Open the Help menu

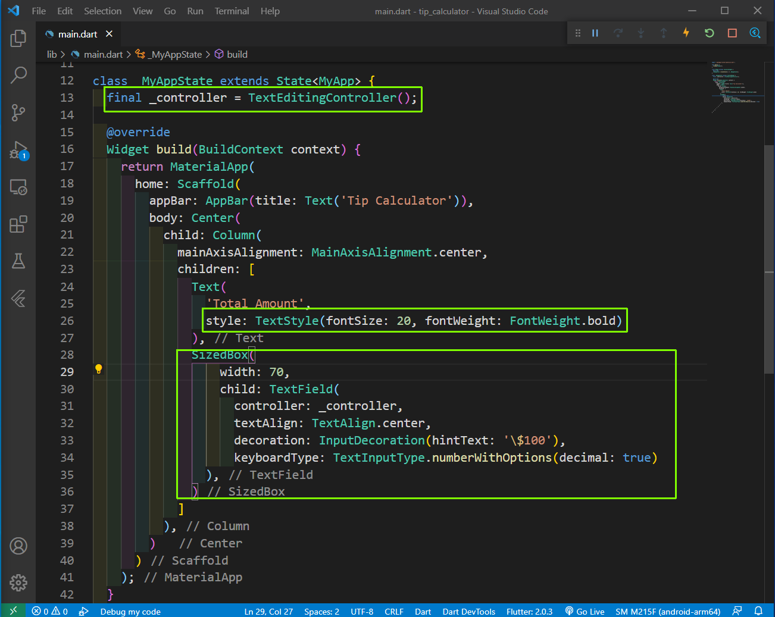(270, 11)
